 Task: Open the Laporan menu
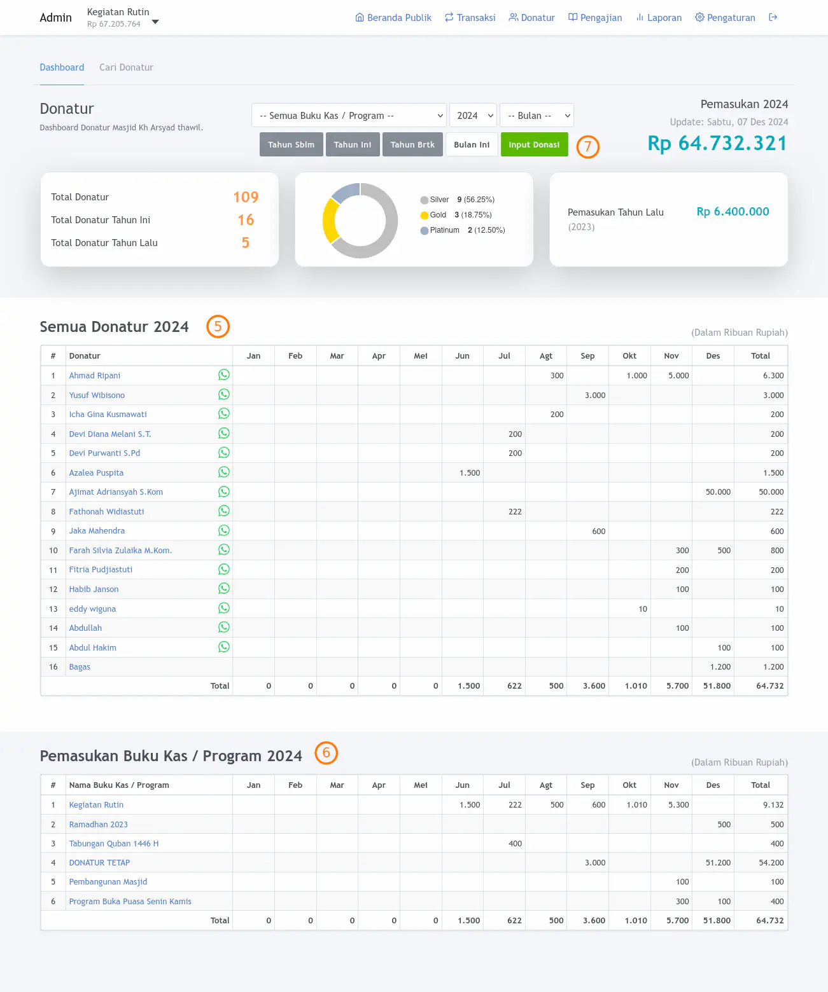click(x=659, y=18)
